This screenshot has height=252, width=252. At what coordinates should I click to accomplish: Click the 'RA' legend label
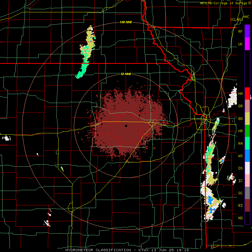pyautogui.click(x=240, y=144)
